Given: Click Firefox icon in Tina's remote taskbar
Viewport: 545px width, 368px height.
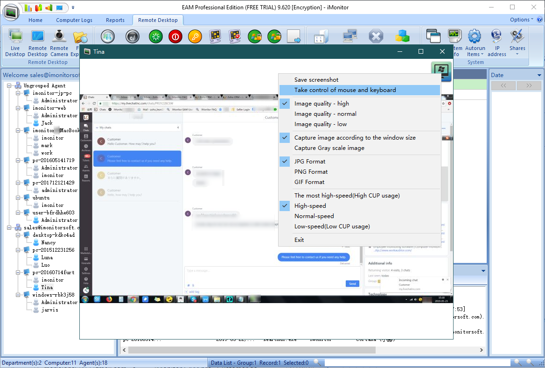Looking at the screenshot, I should pyautogui.click(x=109, y=299).
